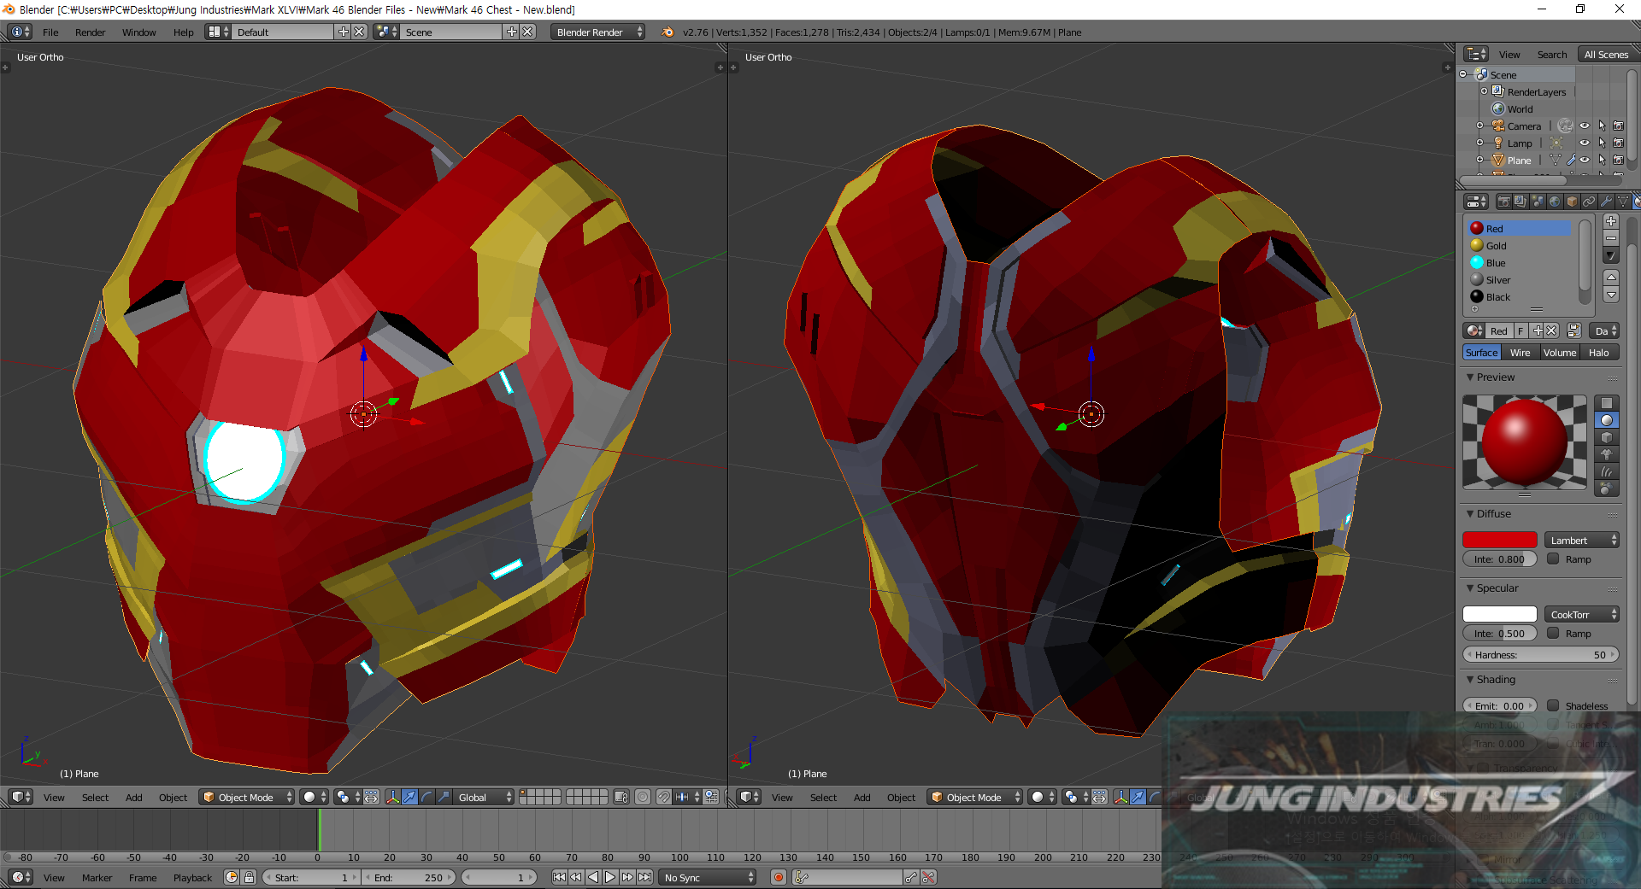Open Global orientation dropdown in left viewport
1641x889 pixels.
click(484, 797)
